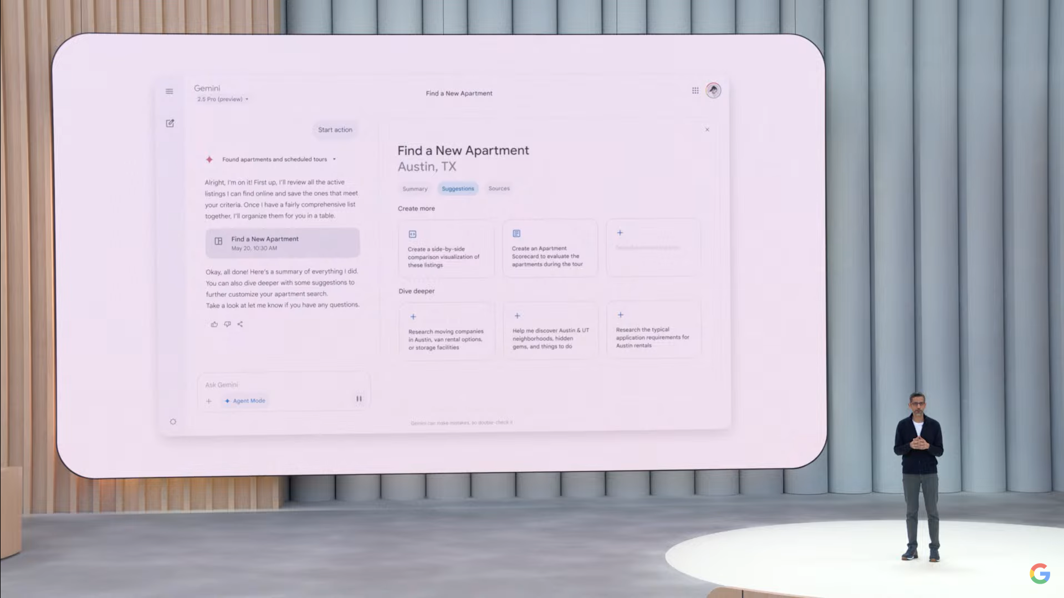The image size is (1064, 598).
Task: Give thumbs down to the response
Action: [227, 324]
